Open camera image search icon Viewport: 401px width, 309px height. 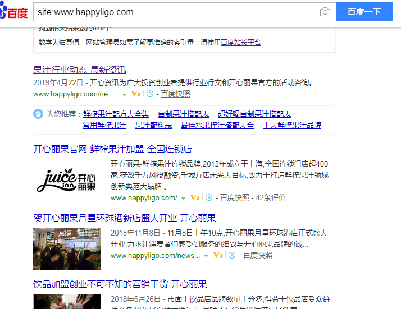tap(325, 12)
